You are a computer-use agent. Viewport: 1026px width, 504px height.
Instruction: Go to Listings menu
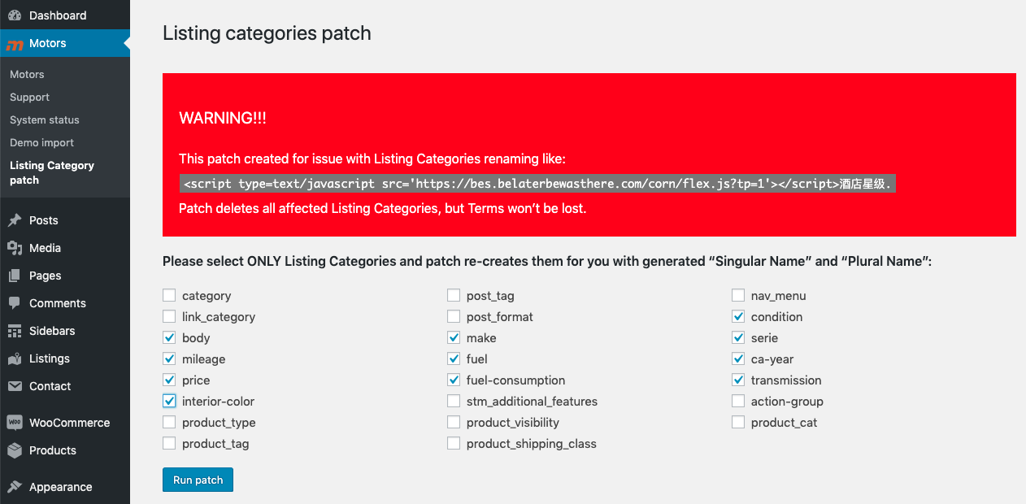[65, 358]
